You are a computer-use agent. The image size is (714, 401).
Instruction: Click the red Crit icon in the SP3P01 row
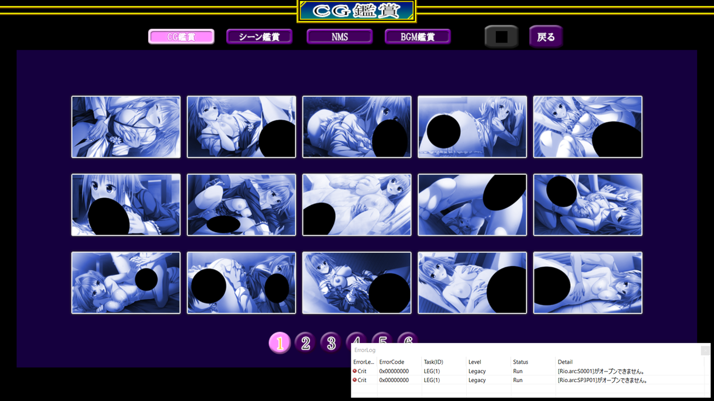(355, 380)
